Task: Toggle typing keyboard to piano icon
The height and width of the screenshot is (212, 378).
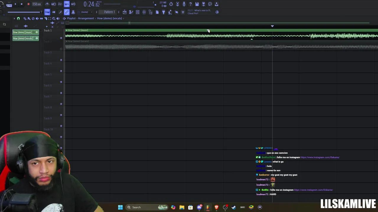Action: [47, 12]
